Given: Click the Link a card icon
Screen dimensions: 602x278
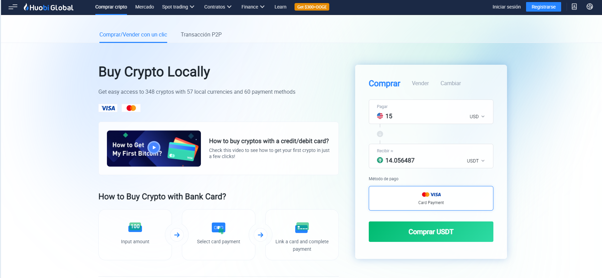Looking at the screenshot, I should pyautogui.click(x=302, y=228).
